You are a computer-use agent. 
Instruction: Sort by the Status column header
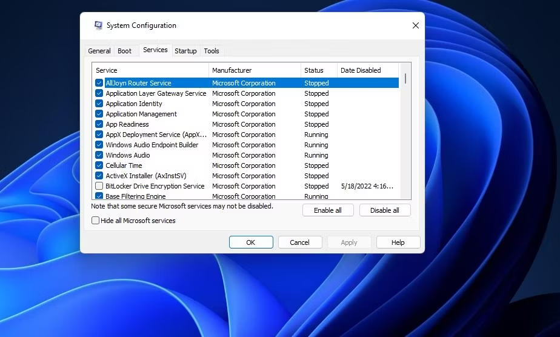tap(319, 70)
